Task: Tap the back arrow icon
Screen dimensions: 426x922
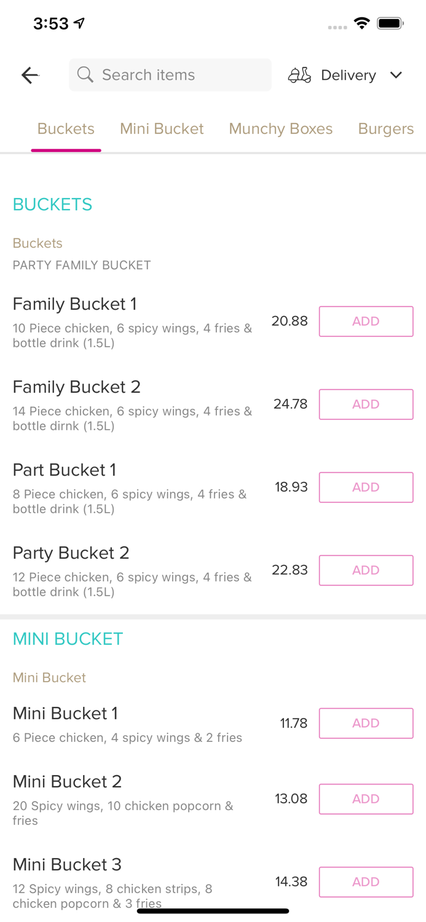Action: pos(30,75)
